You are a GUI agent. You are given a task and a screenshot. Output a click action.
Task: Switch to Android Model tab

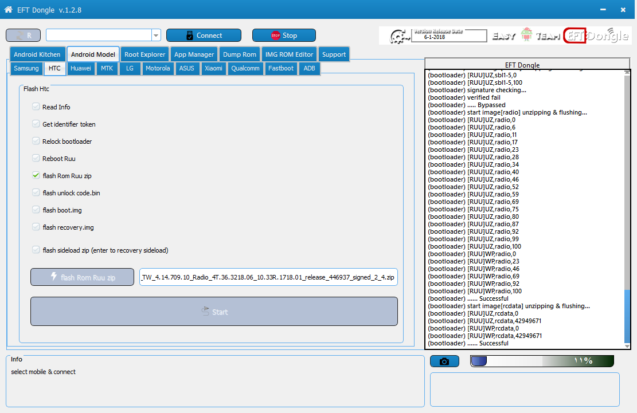click(93, 54)
